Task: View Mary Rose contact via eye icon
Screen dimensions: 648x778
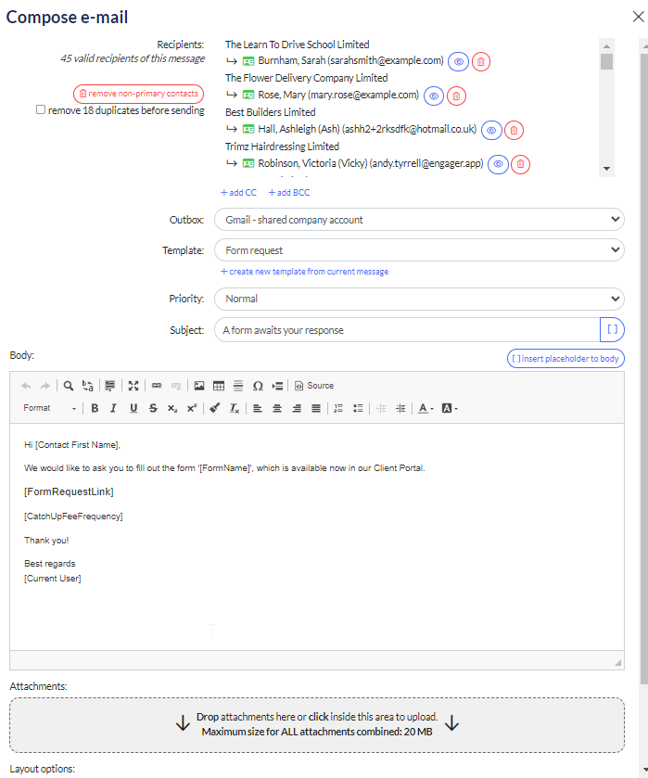Action: [x=434, y=96]
